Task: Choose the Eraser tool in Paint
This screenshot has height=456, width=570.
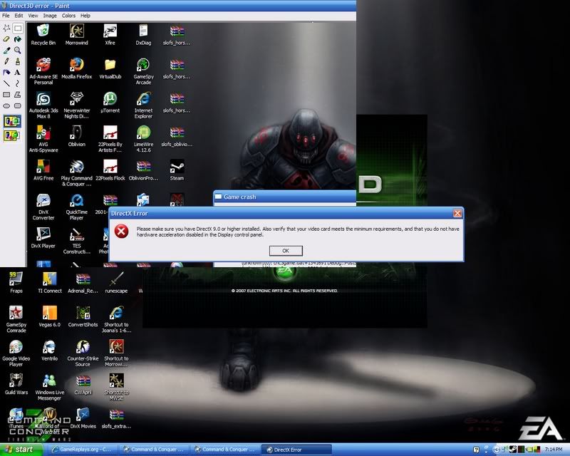Action: (6, 39)
